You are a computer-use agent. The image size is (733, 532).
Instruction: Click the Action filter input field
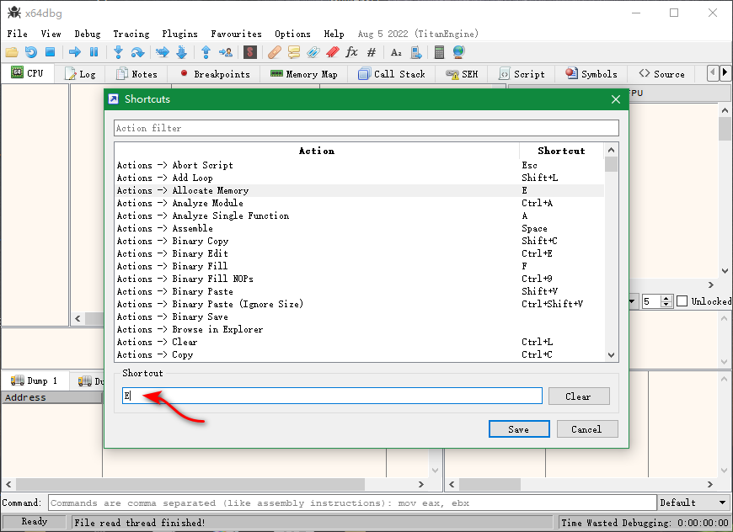click(x=366, y=128)
